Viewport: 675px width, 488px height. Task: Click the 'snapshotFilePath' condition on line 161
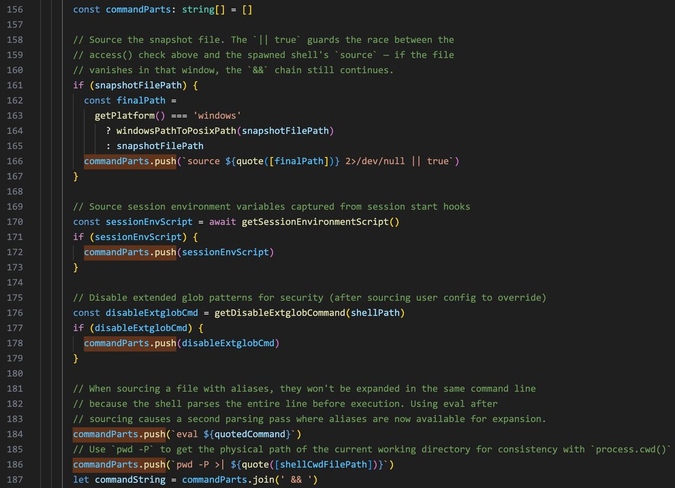point(138,85)
